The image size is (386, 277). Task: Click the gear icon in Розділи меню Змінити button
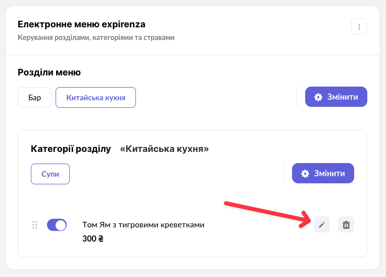[318, 97]
